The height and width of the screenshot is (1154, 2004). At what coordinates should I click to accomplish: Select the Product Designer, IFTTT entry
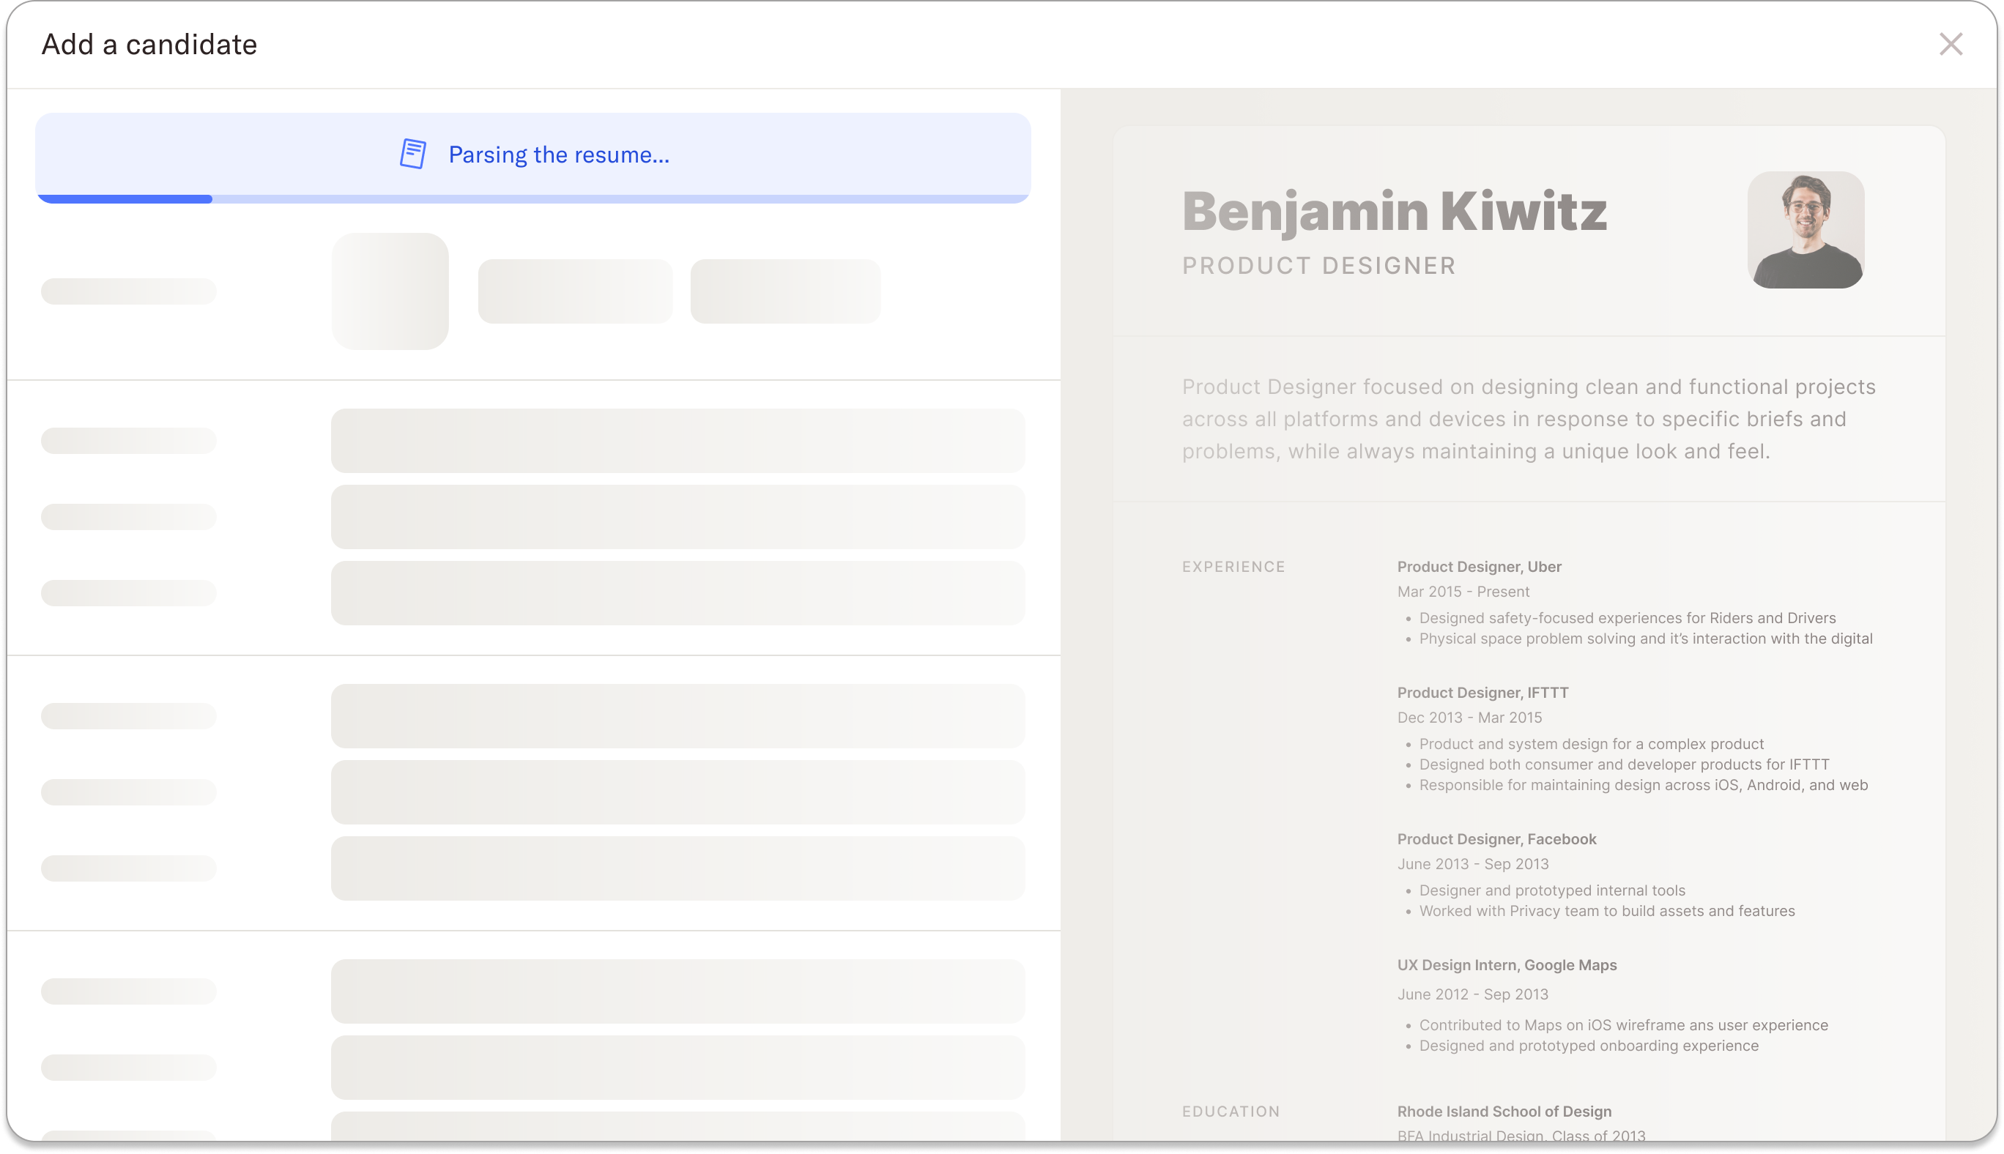pyautogui.click(x=1482, y=693)
